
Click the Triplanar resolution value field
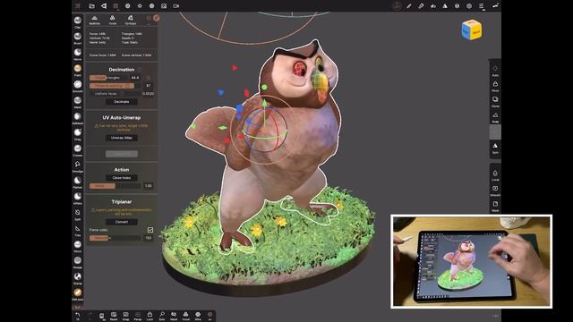149,238
